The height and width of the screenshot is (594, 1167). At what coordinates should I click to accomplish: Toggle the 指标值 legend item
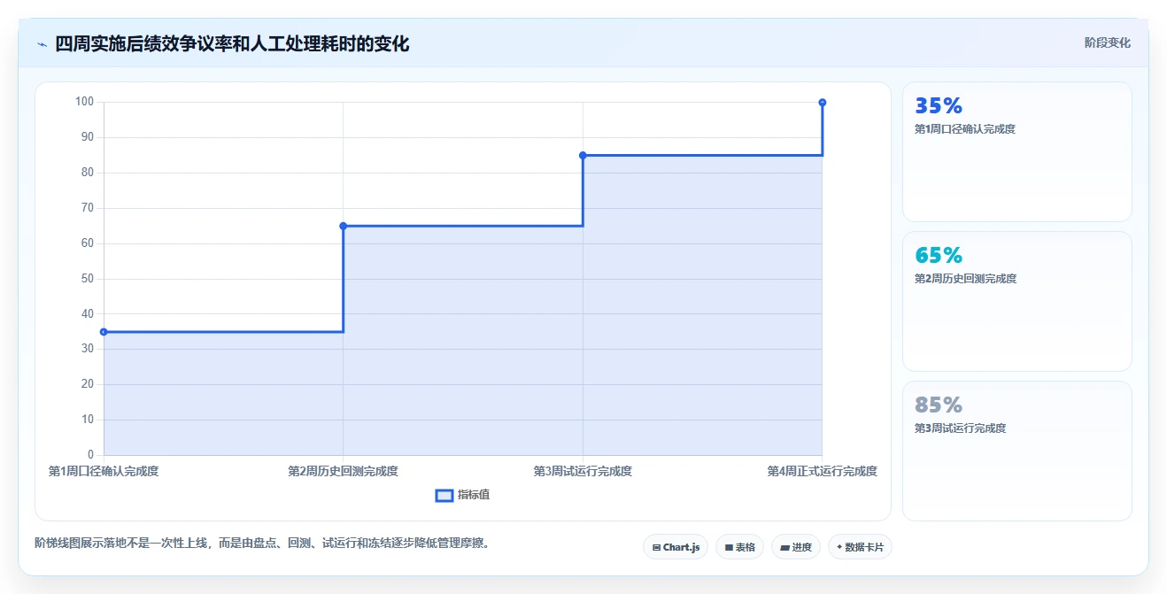click(463, 495)
